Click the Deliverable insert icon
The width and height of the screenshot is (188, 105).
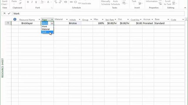coord(140,3)
